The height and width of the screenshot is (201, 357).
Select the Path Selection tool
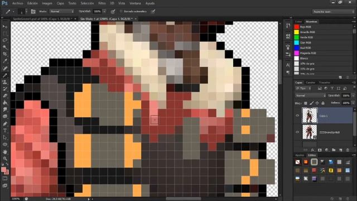point(5,137)
